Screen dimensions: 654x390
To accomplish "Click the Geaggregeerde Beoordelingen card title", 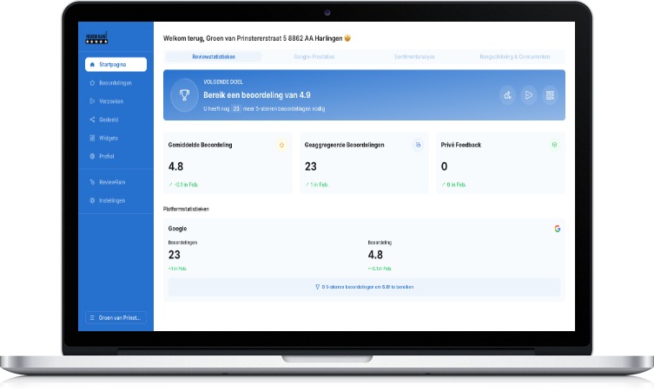I will click(x=344, y=145).
